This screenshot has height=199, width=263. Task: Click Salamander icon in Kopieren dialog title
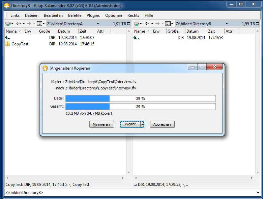pos(45,68)
